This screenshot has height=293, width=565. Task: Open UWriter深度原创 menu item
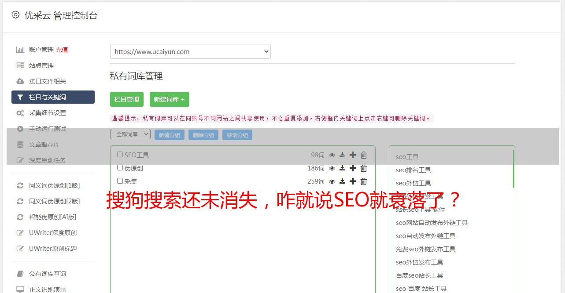[53, 233]
